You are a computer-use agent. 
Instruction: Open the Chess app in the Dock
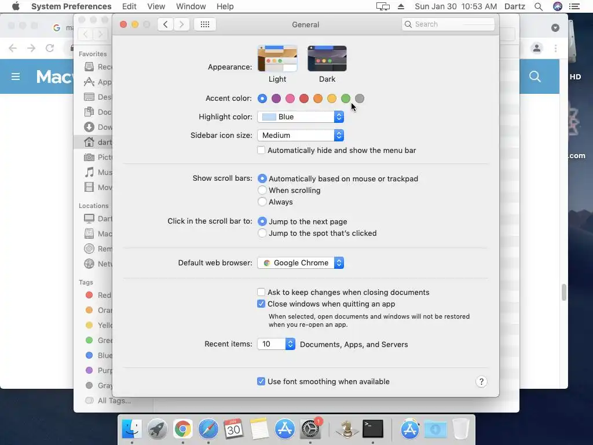pyautogui.click(x=347, y=429)
